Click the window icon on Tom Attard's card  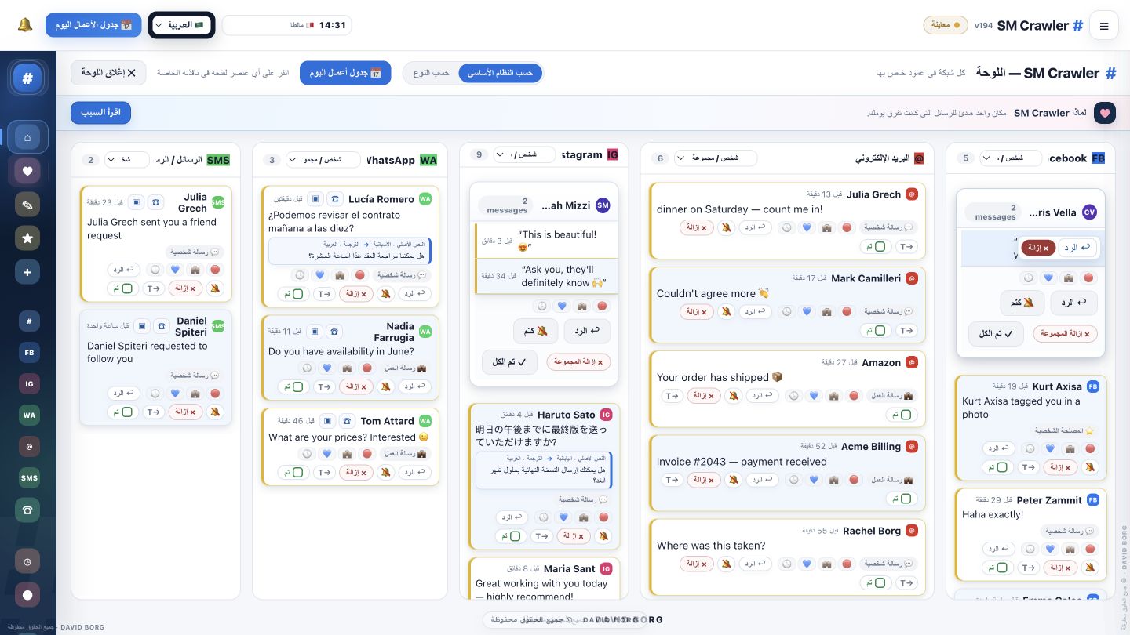pos(328,421)
